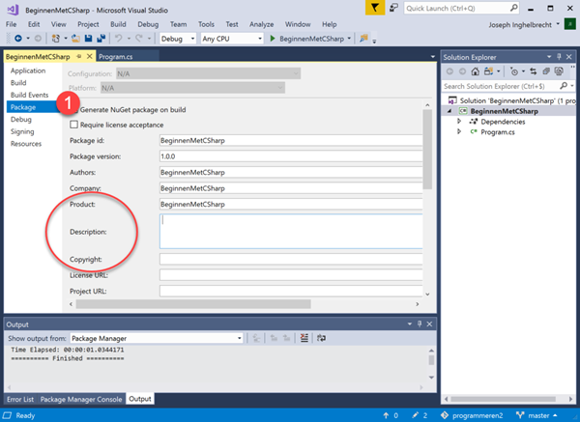Click Sync with Active Document icon
Viewport: 580px width, 422px height.
535,71
